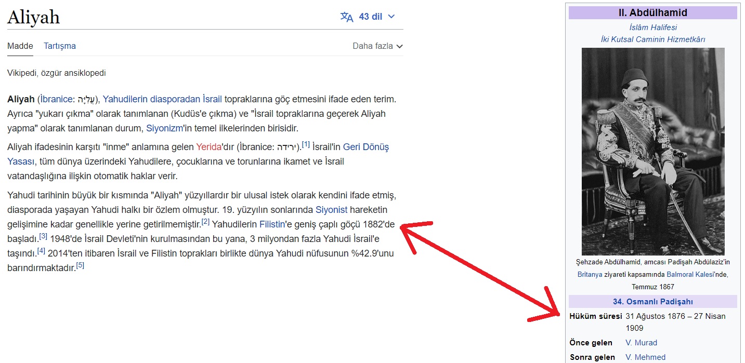The image size is (745, 363).
Task: Click the '31 Ağustos 1876' reign date
Action: click(656, 316)
